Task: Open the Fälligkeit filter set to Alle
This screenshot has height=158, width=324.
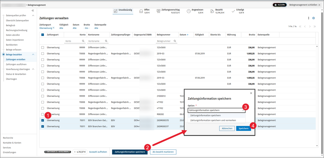Action: pos(61,28)
